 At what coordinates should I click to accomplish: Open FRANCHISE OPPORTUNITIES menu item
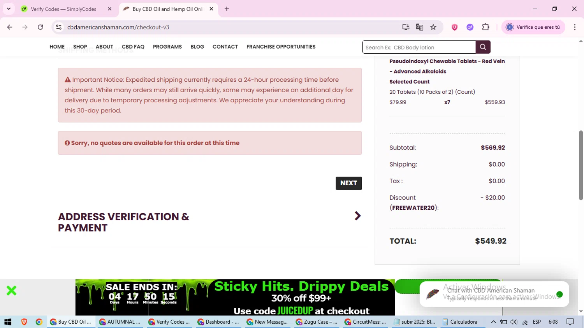281,47
